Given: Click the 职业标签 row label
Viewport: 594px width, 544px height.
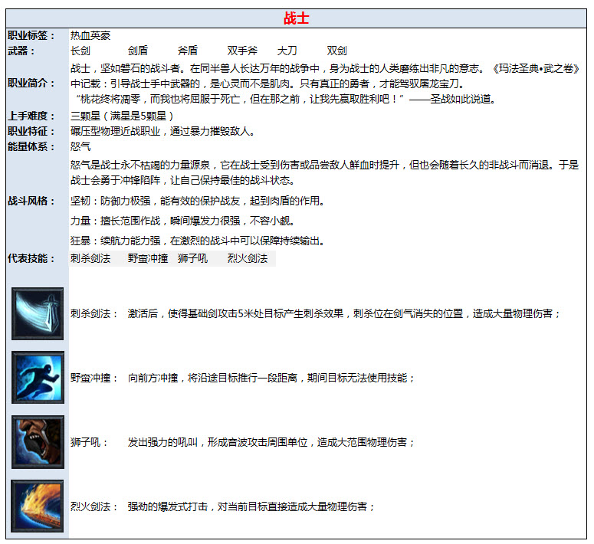Looking at the screenshot, I should coord(31,36).
